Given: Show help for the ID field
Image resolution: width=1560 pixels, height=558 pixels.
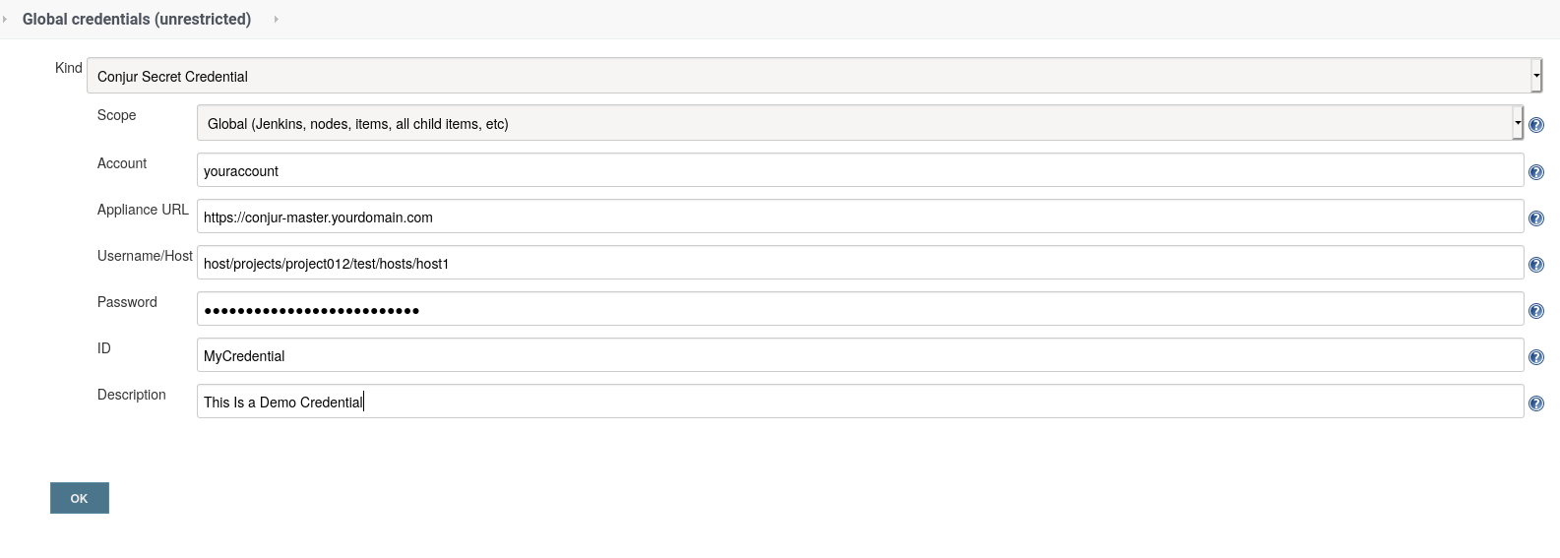Looking at the screenshot, I should (x=1535, y=357).
